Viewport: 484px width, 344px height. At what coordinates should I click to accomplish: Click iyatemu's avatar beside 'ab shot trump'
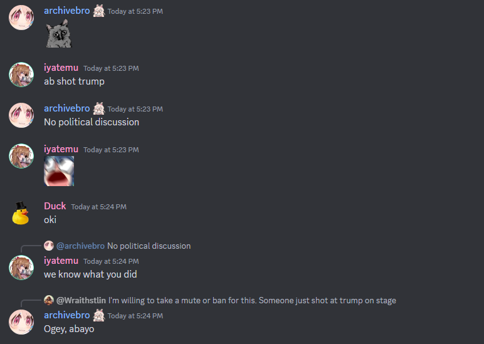click(21, 75)
